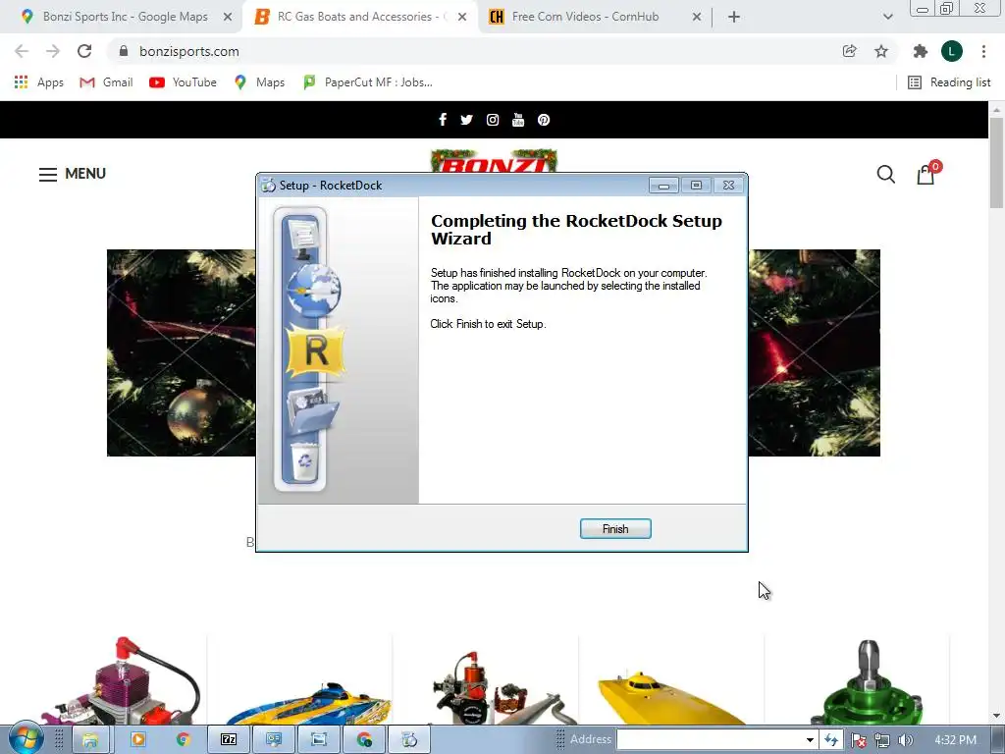Screen dimensions: 1005x754
Task: Visit Bonzi's Facebook page icon
Action: [x=443, y=119]
